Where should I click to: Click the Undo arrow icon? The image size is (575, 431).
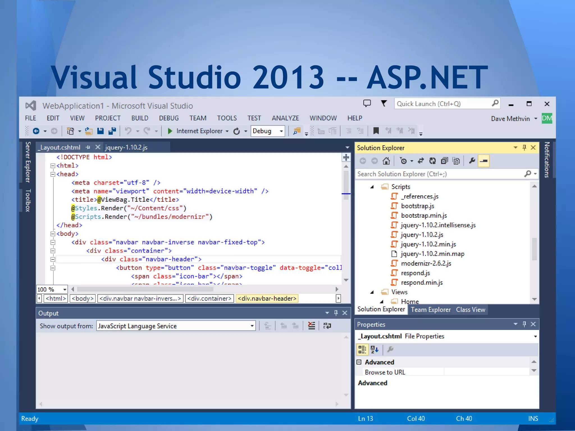128,131
